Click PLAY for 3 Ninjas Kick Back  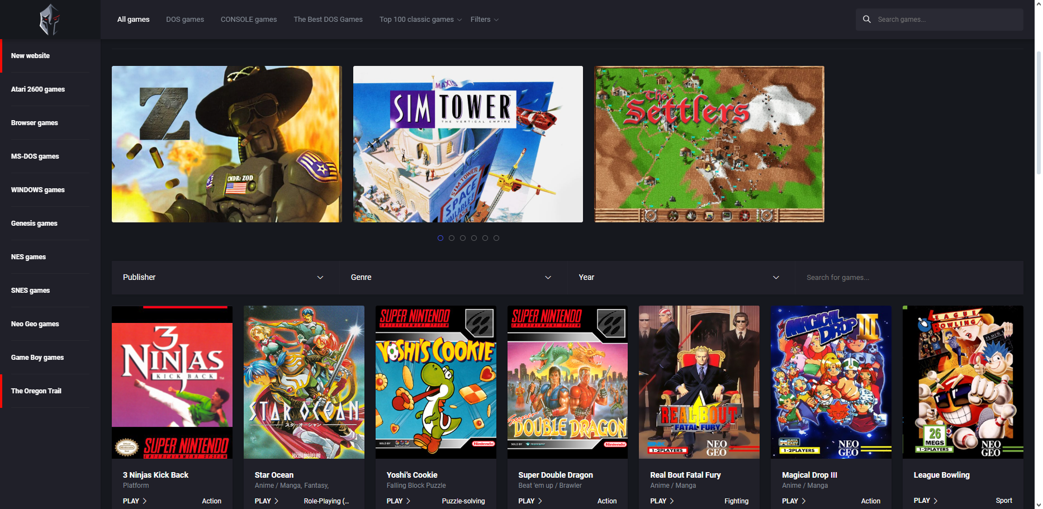click(135, 501)
